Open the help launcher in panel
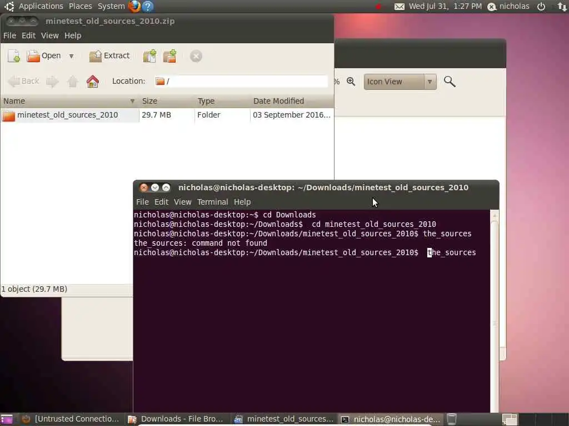The height and width of the screenshot is (426, 569). [x=147, y=6]
